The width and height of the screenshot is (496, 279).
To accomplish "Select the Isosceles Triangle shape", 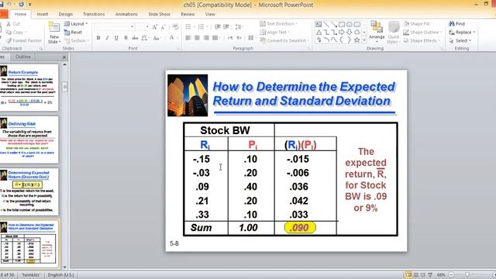I will pyautogui.click(x=319, y=33).
